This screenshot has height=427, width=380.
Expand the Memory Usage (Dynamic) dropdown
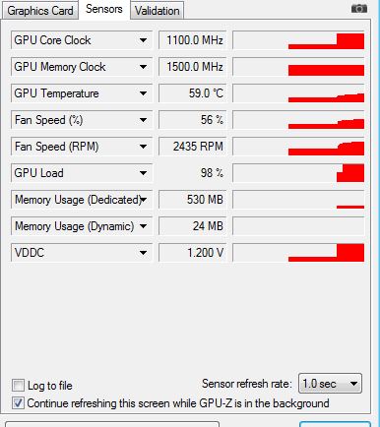tap(143, 226)
